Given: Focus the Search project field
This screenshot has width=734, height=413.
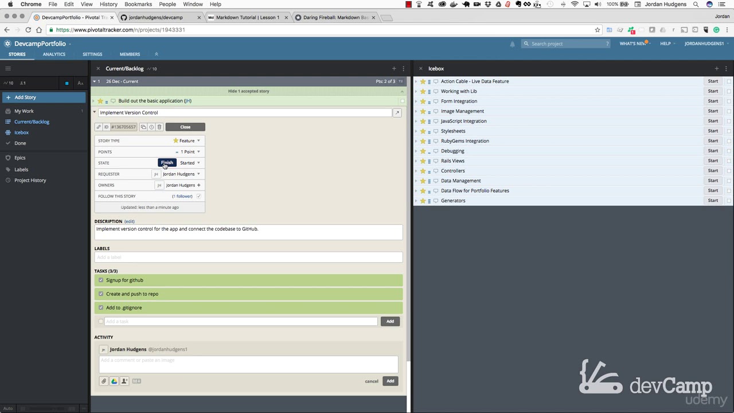Looking at the screenshot, I should click(x=565, y=44).
